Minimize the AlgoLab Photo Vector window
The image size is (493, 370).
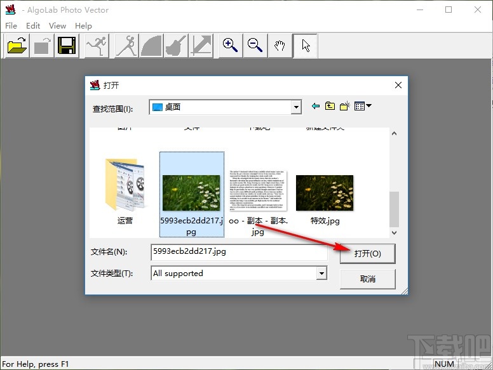pos(420,10)
